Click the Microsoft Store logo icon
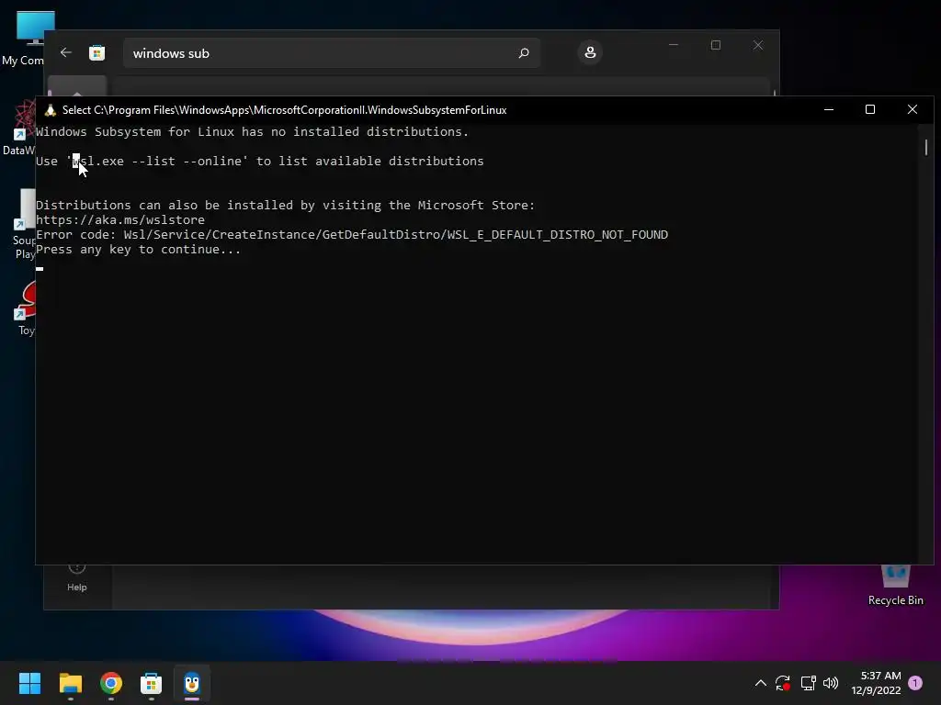Image resolution: width=941 pixels, height=705 pixels. point(96,52)
